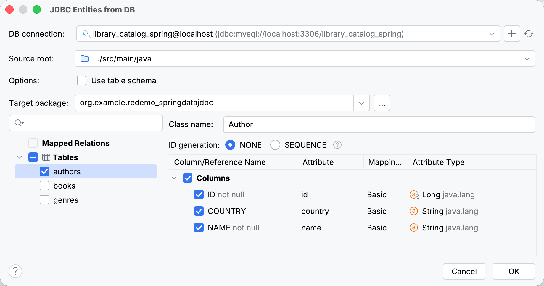The image size is (544, 286).
Task: Select the books row in the tree
Action: click(x=86, y=186)
